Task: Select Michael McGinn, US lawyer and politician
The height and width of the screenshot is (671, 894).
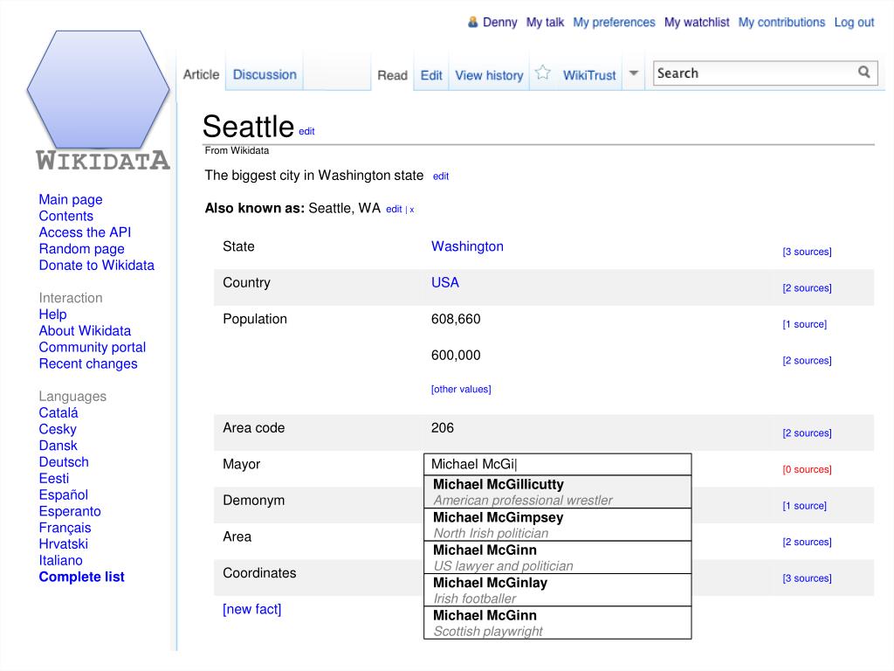Action: pos(558,557)
